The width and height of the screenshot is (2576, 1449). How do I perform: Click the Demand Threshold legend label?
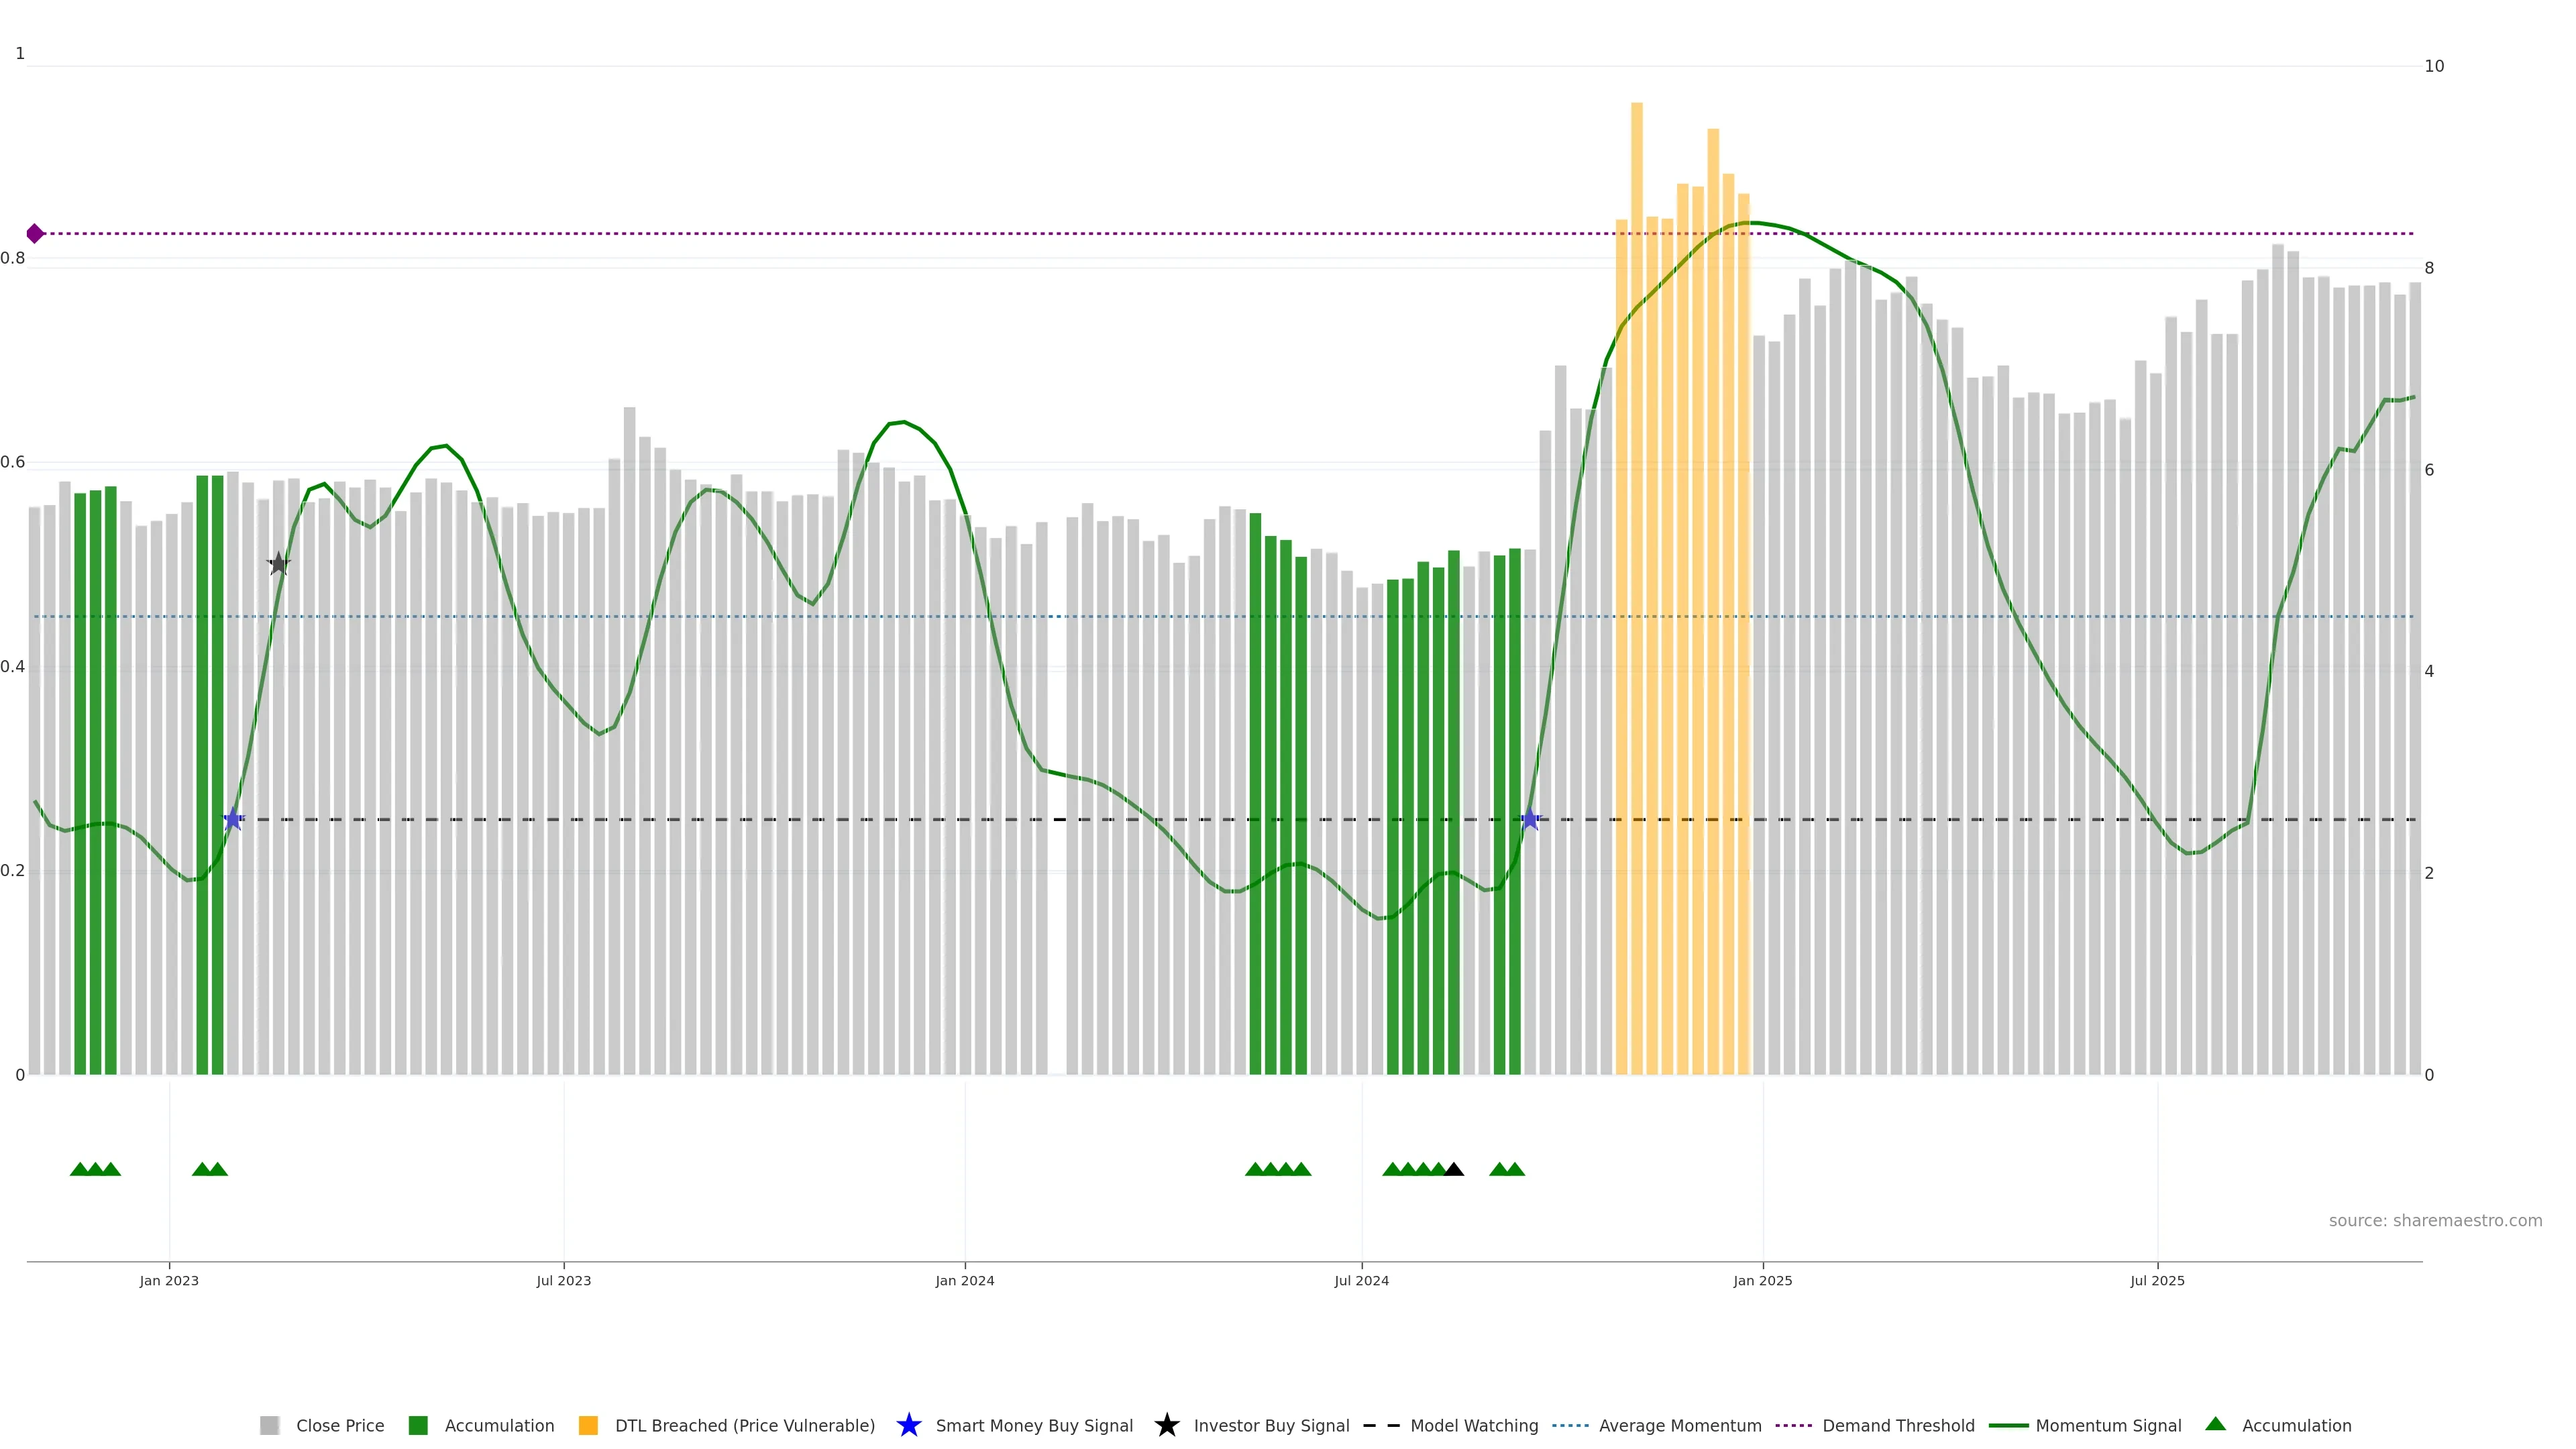point(1898,1426)
